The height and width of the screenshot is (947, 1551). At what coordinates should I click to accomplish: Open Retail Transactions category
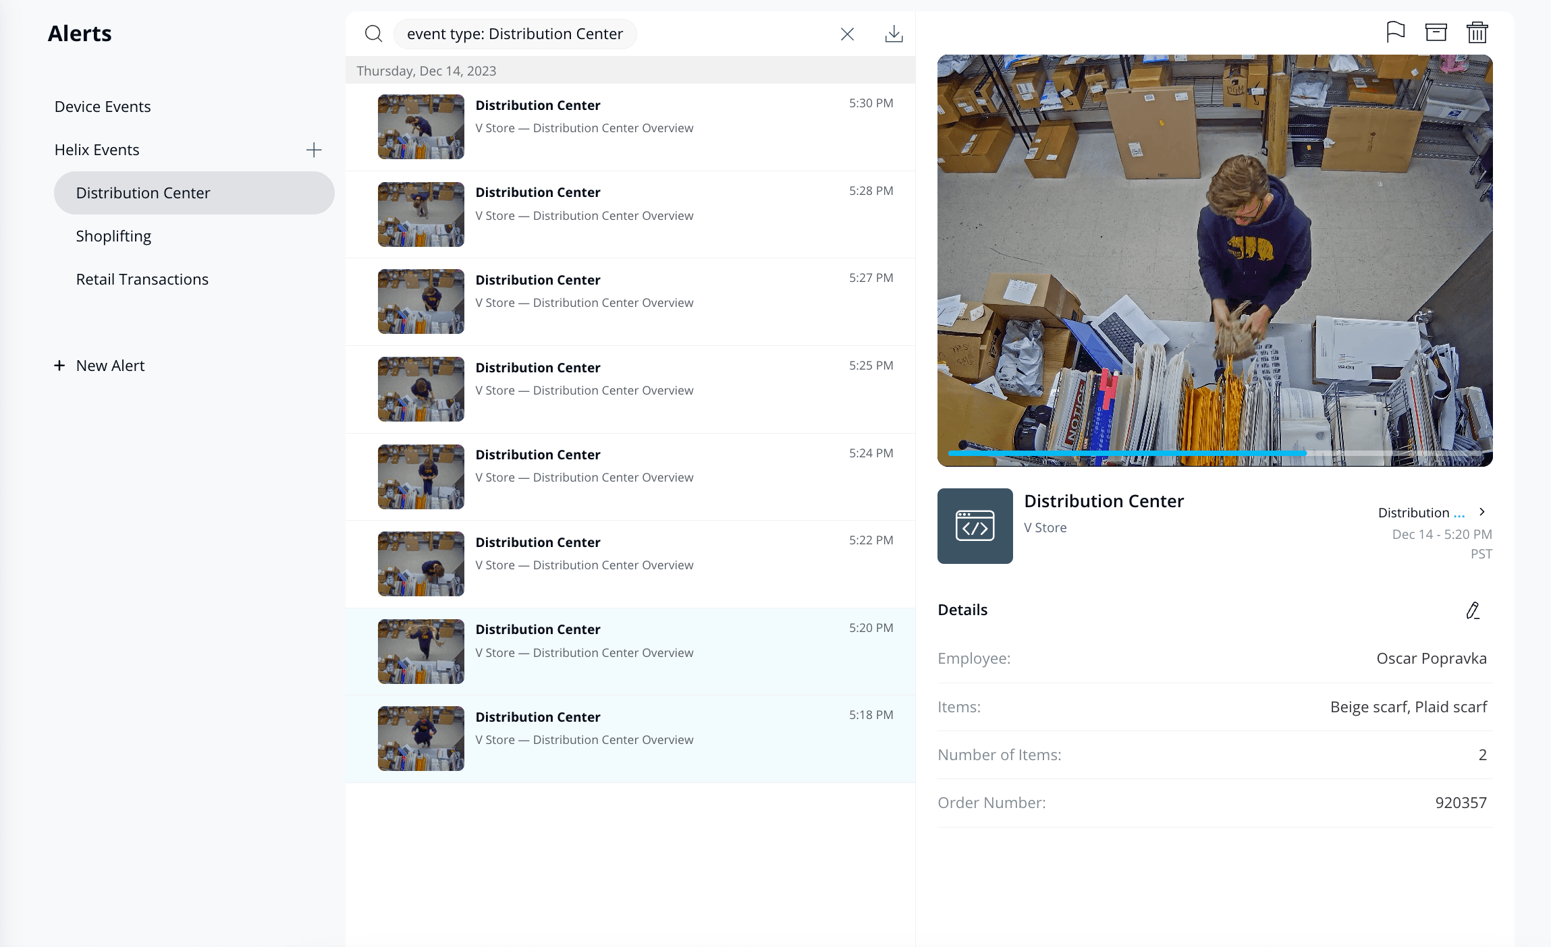point(142,279)
